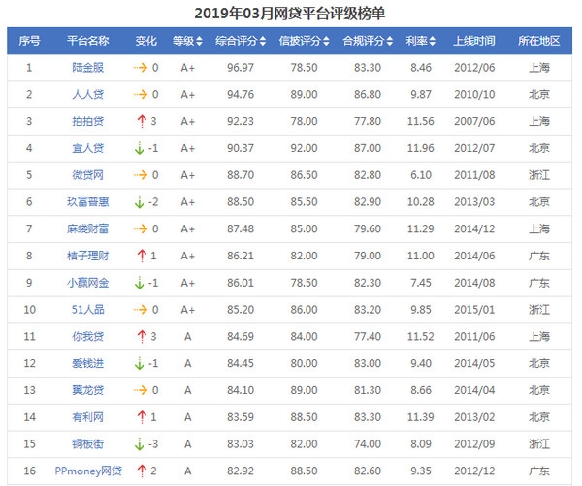Select the 11.96 rate cell

(421, 148)
